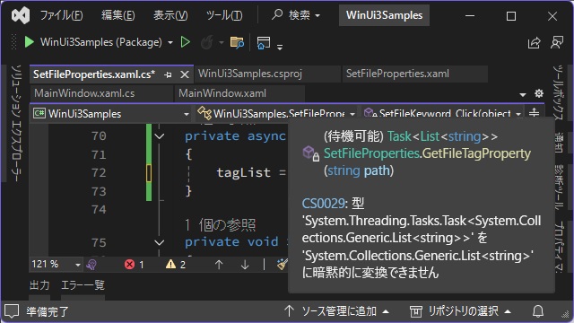Expand the start debug target dropdown arrow
The image size is (574, 323).
(170, 42)
